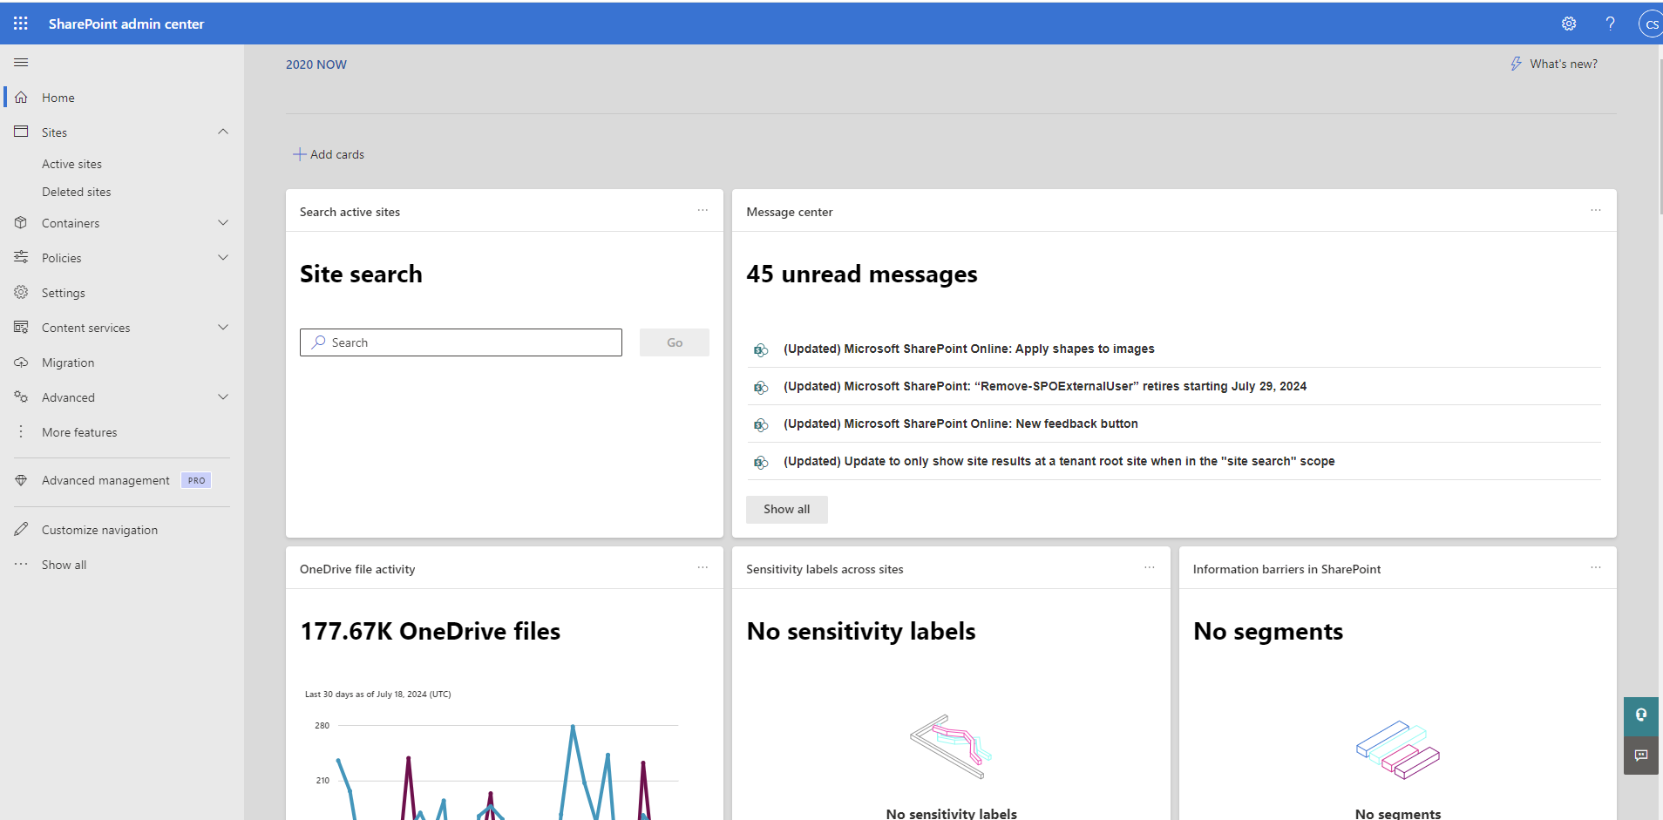The image size is (1663, 820).
Task: Open the settings gear in header
Action: [x=1569, y=24]
